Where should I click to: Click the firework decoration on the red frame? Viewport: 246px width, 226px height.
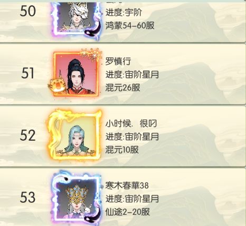click(x=92, y=54)
